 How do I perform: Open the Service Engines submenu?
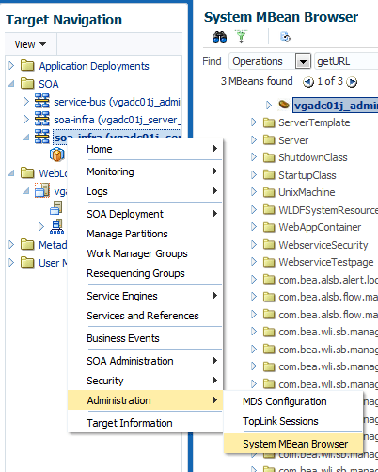(x=145, y=296)
